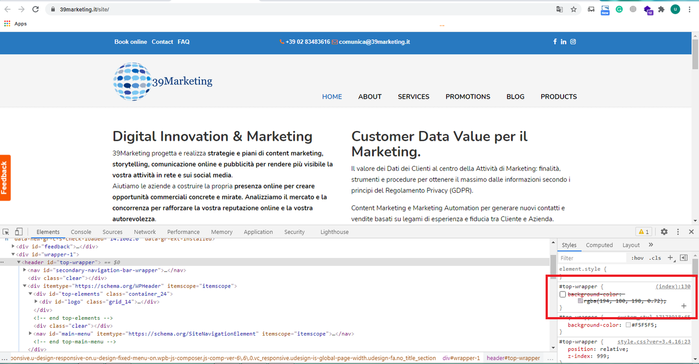The height and width of the screenshot is (364, 699).
Task: Click the 39Marketing globe logo
Action: click(163, 81)
